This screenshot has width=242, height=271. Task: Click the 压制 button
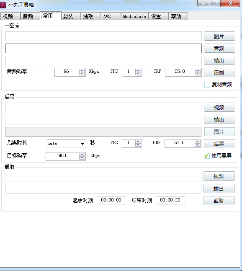click(x=219, y=72)
